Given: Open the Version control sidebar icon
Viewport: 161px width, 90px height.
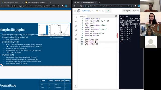Looking at the screenshot, I should (x=76, y=21).
